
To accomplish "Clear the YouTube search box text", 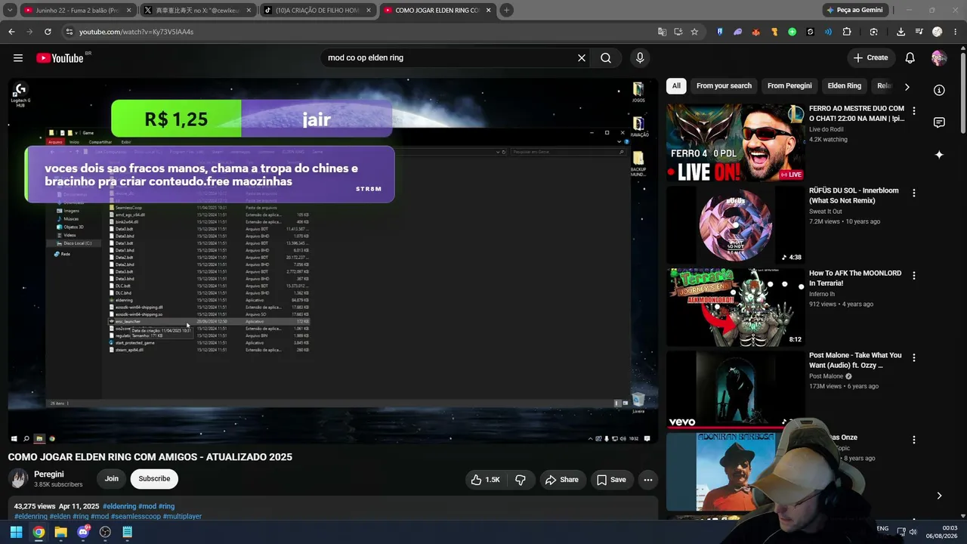I will (x=582, y=58).
